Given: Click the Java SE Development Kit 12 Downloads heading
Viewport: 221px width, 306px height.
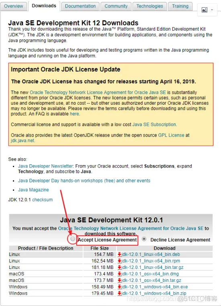Looking at the screenshot, I should pyautogui.click(x=73, y=23).
